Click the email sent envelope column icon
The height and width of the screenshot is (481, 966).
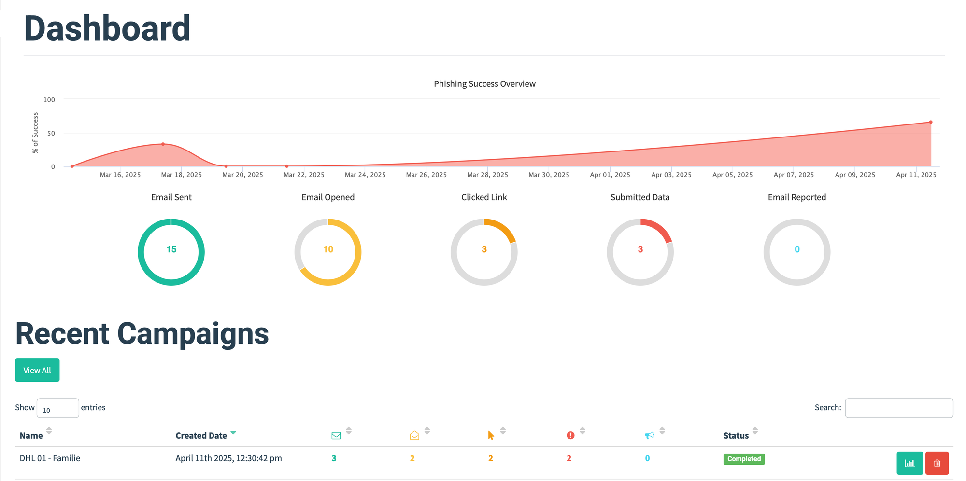point(336,435)
